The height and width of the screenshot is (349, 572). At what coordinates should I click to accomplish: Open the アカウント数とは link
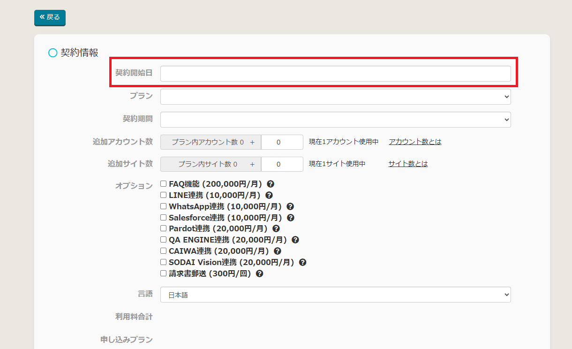415,142
